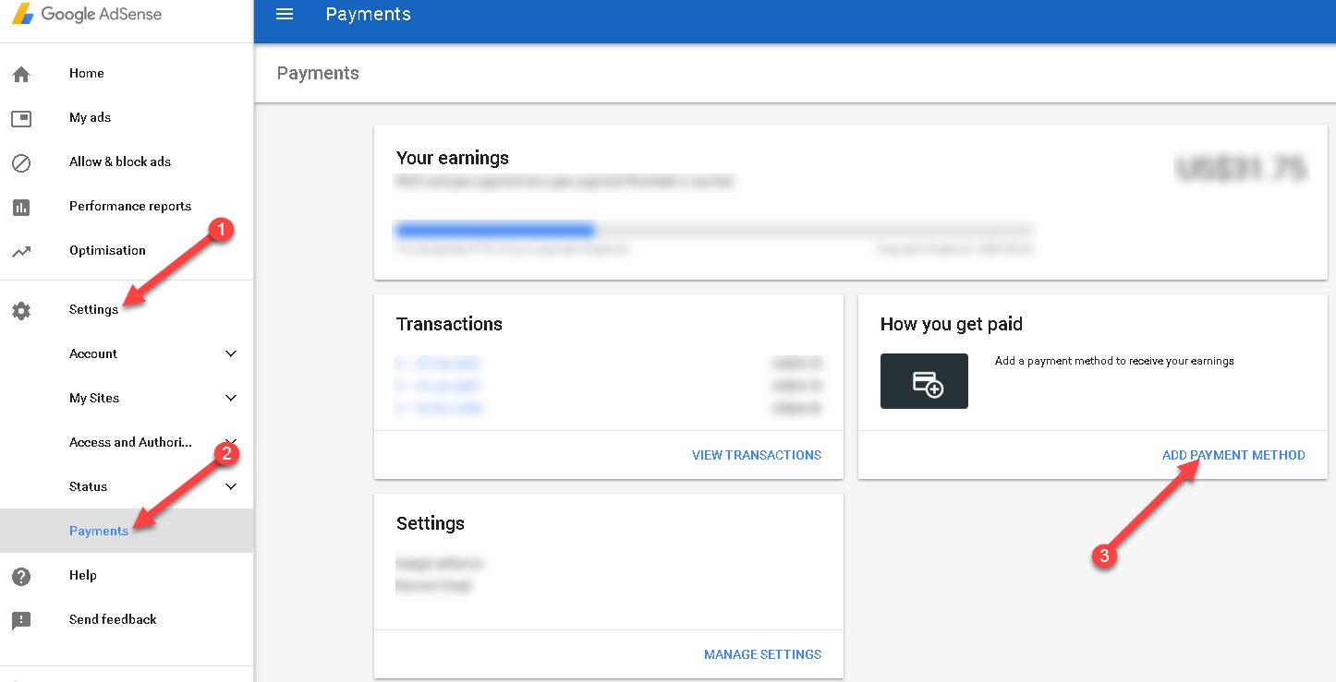Open Help via the question-mark icon

point(20,575)
